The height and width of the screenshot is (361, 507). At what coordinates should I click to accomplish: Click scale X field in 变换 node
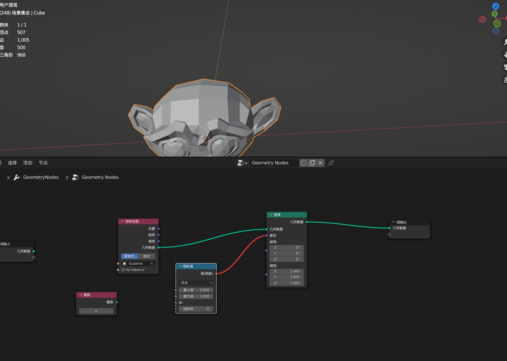coord(287,271)
